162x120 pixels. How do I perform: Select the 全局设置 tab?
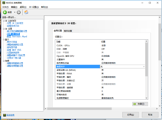[57, 31]
